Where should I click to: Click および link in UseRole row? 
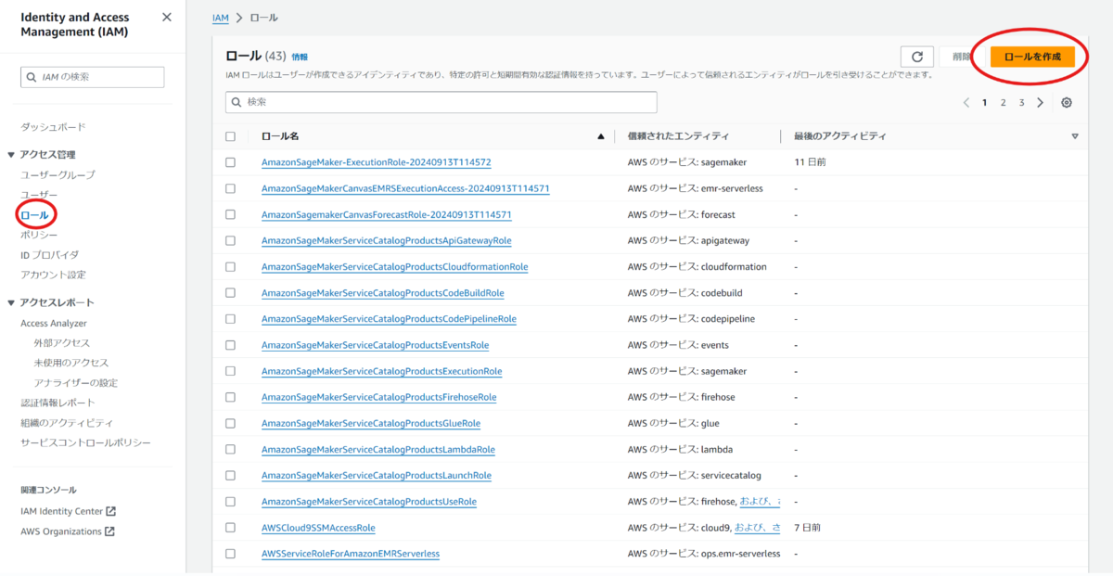click(x=760, y=502)
